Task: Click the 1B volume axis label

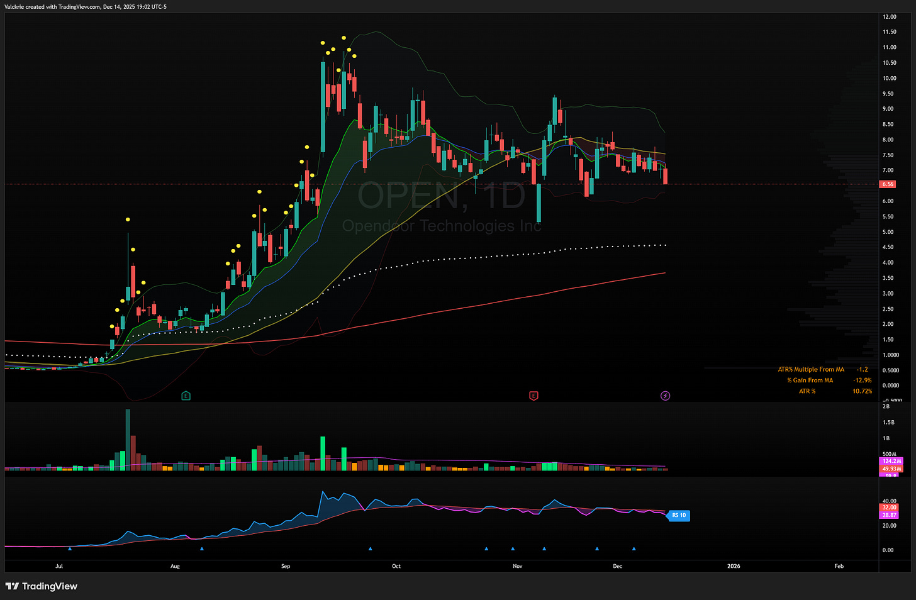Action: pyautogui.click(x=886, y=438)
